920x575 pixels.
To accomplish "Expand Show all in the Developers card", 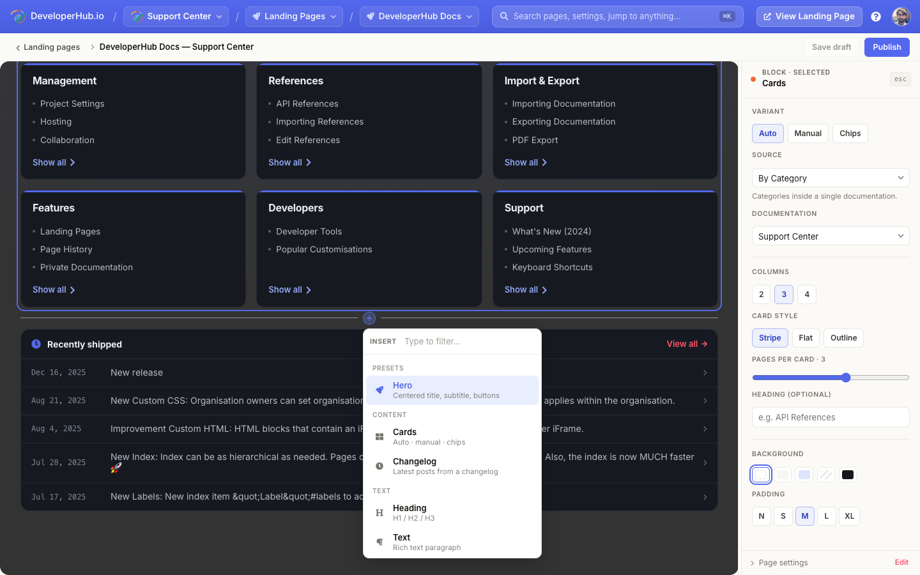I will (x=290, y=289).
